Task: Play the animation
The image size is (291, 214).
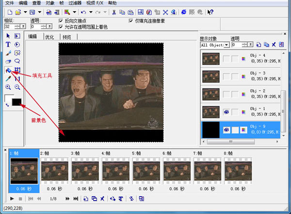Action: (12, 199)
